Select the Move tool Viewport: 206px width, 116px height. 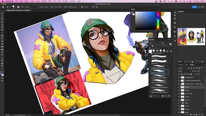click(x=2, y=13)
